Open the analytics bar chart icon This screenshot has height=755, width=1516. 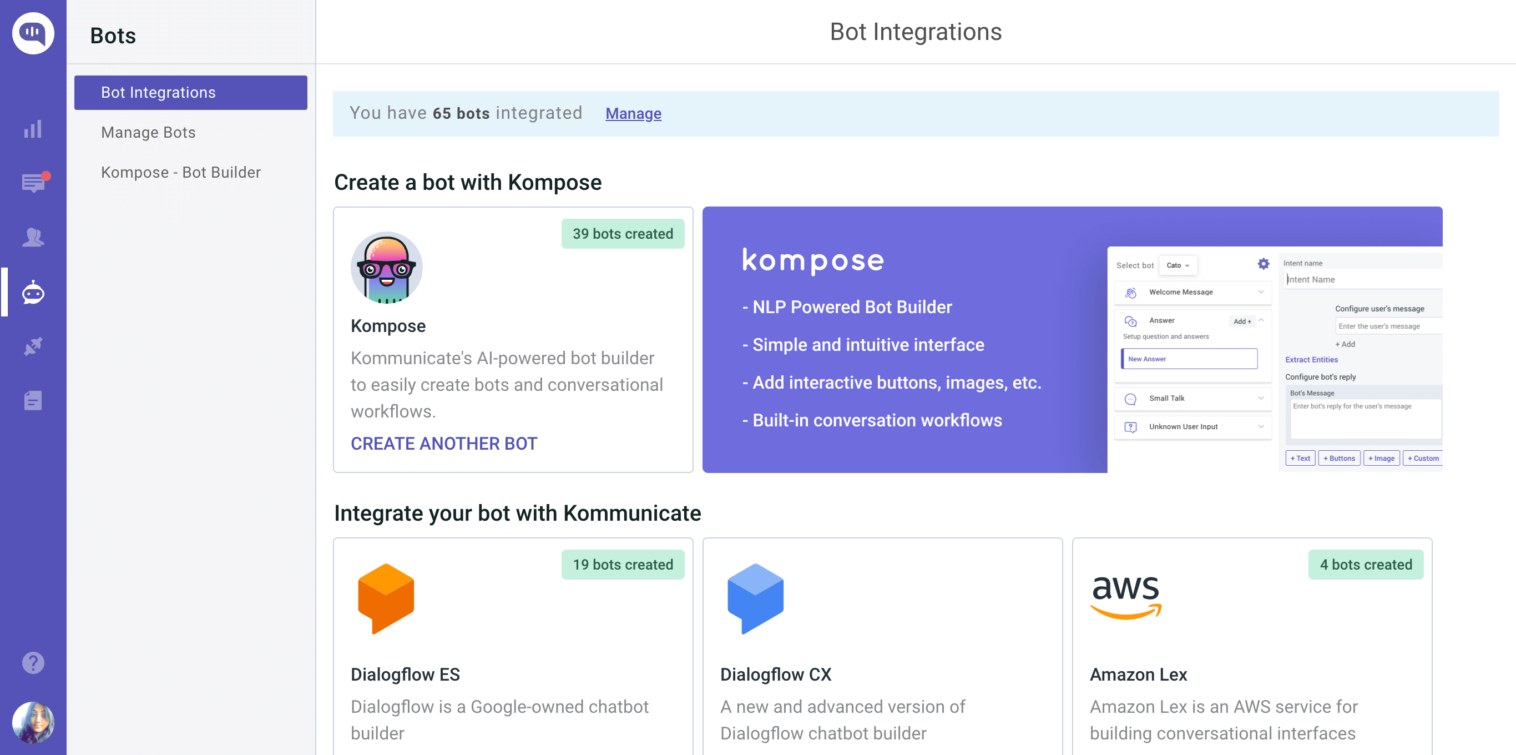pyautogui.click(x=33, y=129)
